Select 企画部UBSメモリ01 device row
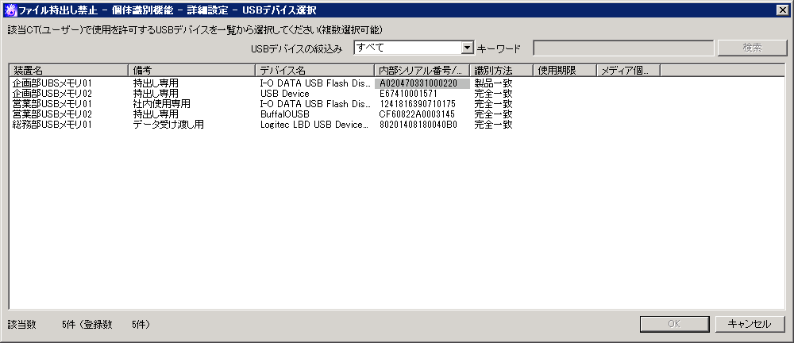The height and width of the screenshot is (343, 794). (53, 83)
